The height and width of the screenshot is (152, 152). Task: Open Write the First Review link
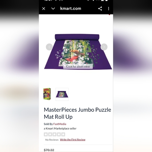(x=73, y=140)
